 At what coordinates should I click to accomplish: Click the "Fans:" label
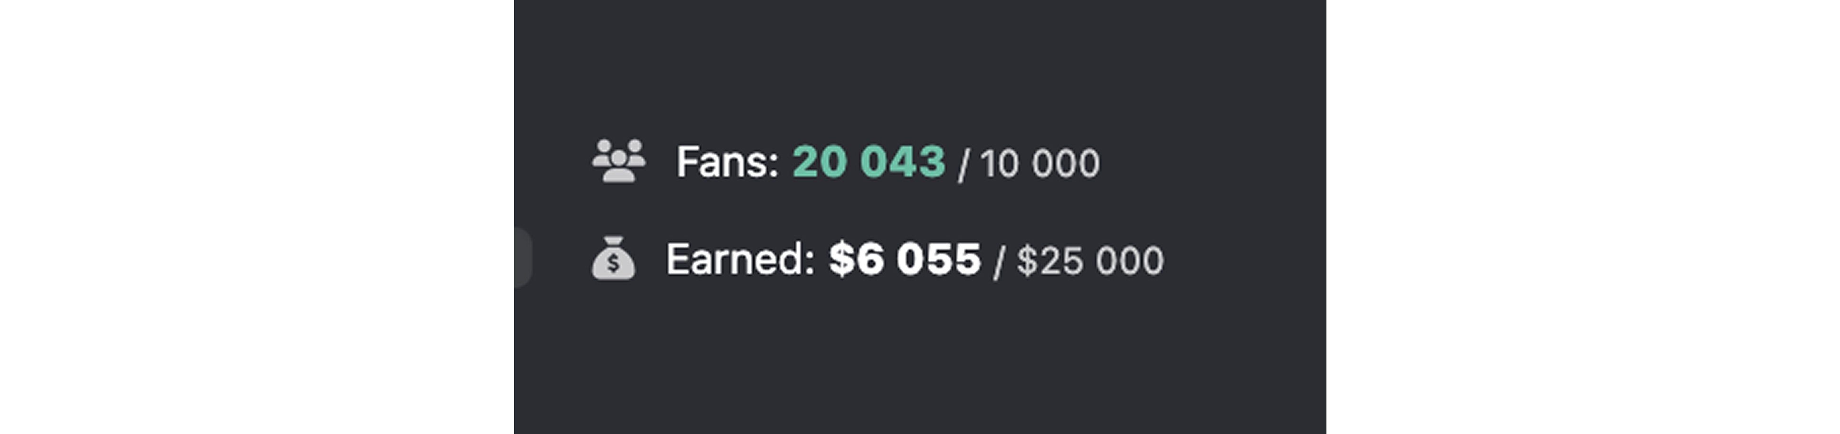(x=727, y=163)
